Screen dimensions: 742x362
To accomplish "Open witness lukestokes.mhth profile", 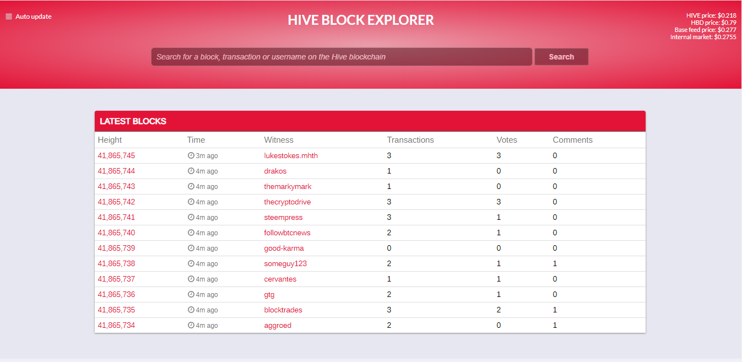I will pyautogui.click(x=291, y=155).
